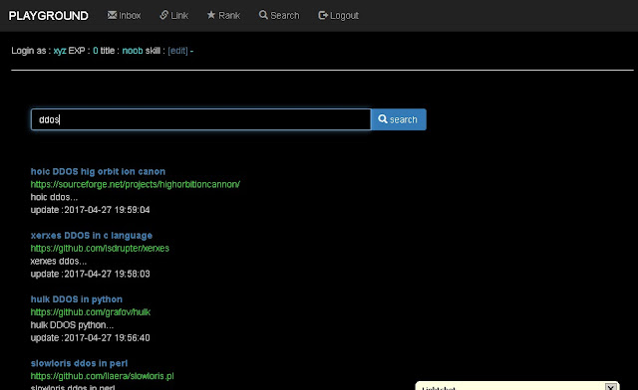
Task: Click the text 'xerxes ddos...'
Action: (x=59, y=261)
